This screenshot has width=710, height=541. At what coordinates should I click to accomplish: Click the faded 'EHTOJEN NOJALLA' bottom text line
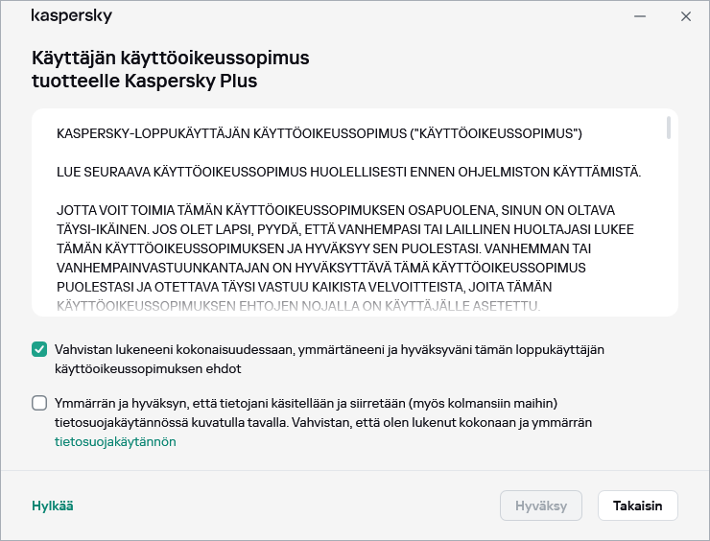point(298,306)
